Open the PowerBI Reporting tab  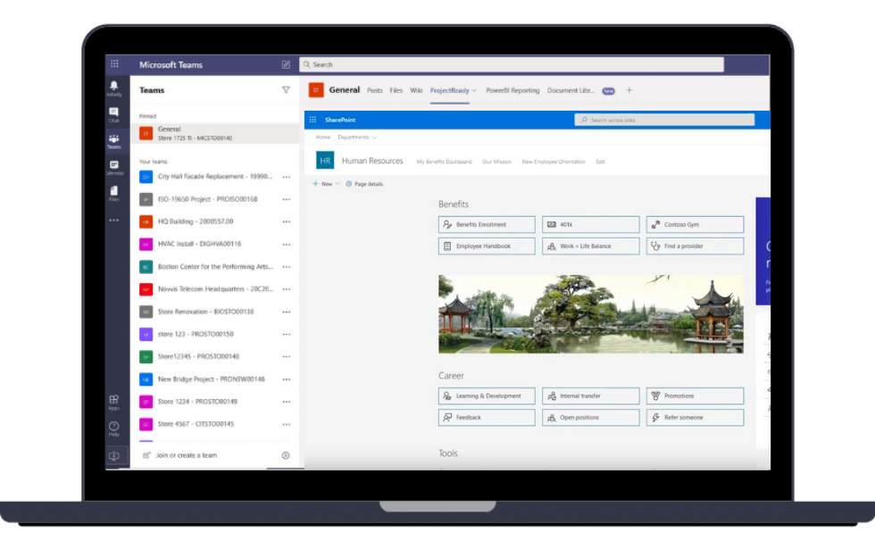(x=512, y=90)
